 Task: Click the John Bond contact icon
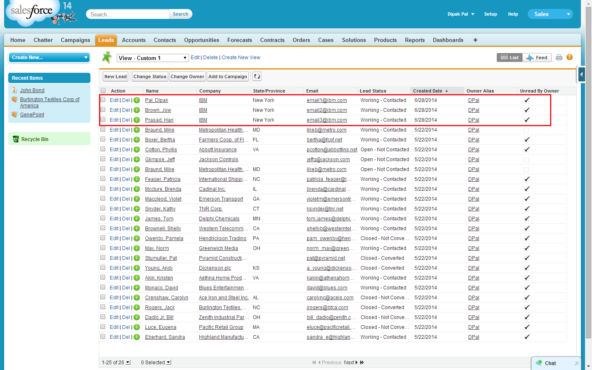(15, 90)
